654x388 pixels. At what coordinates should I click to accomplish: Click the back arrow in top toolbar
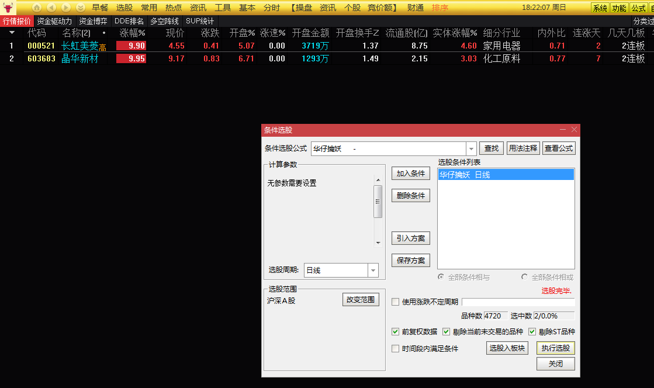(x=51, y=8)
